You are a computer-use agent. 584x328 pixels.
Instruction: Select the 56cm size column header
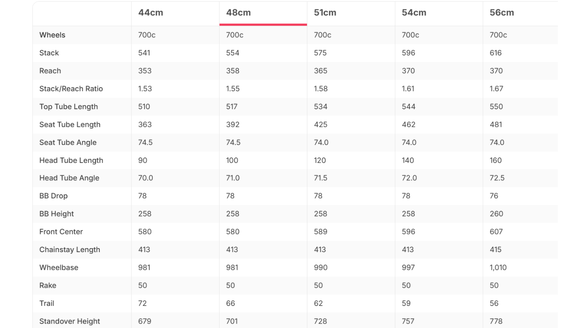click(x=502, y=12)
